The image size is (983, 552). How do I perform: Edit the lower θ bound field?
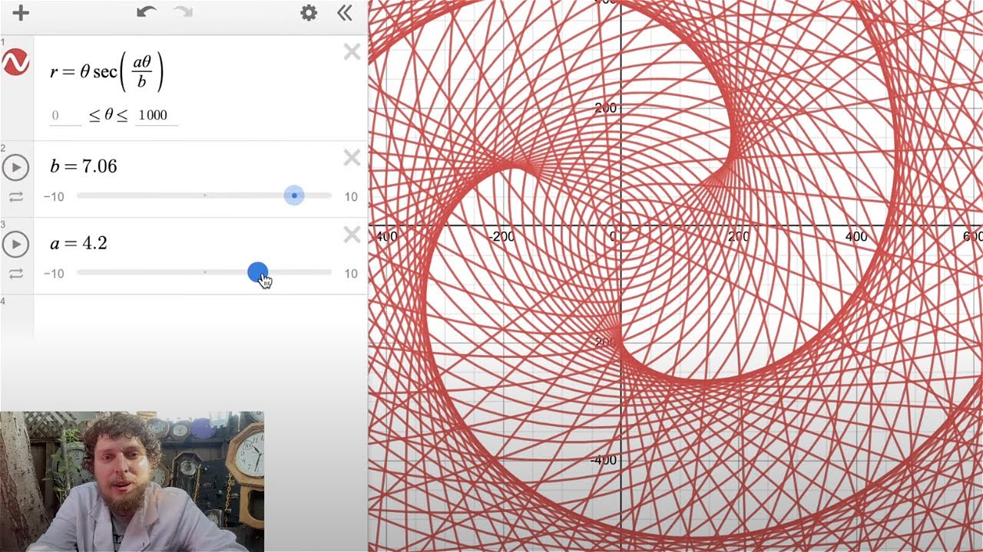65,116
